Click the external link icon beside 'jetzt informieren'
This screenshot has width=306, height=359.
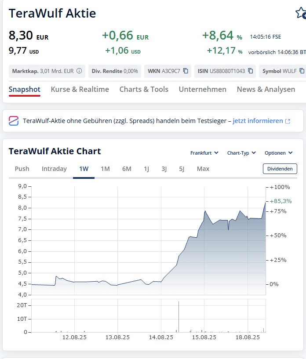tap(288, 121)
